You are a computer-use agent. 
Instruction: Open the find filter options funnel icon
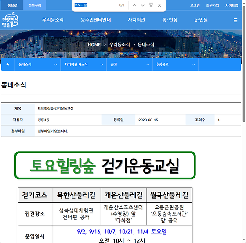(151, 5)
